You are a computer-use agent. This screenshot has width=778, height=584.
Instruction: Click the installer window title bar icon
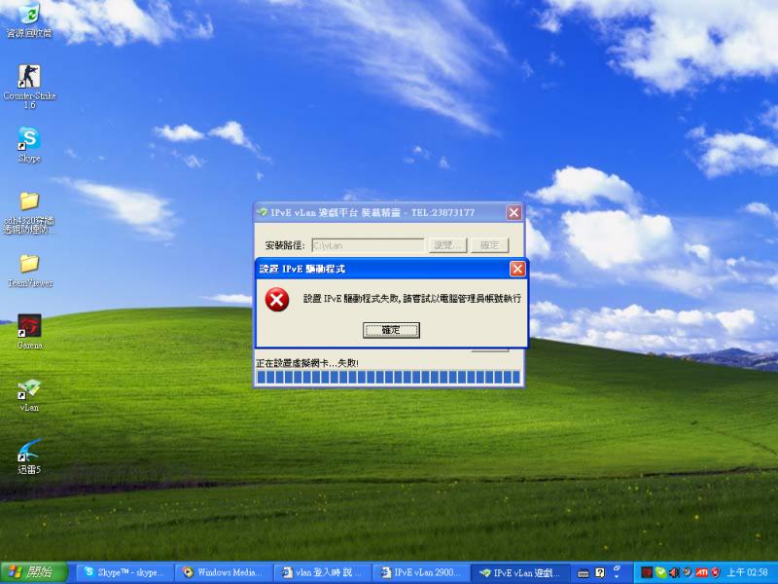262,212
